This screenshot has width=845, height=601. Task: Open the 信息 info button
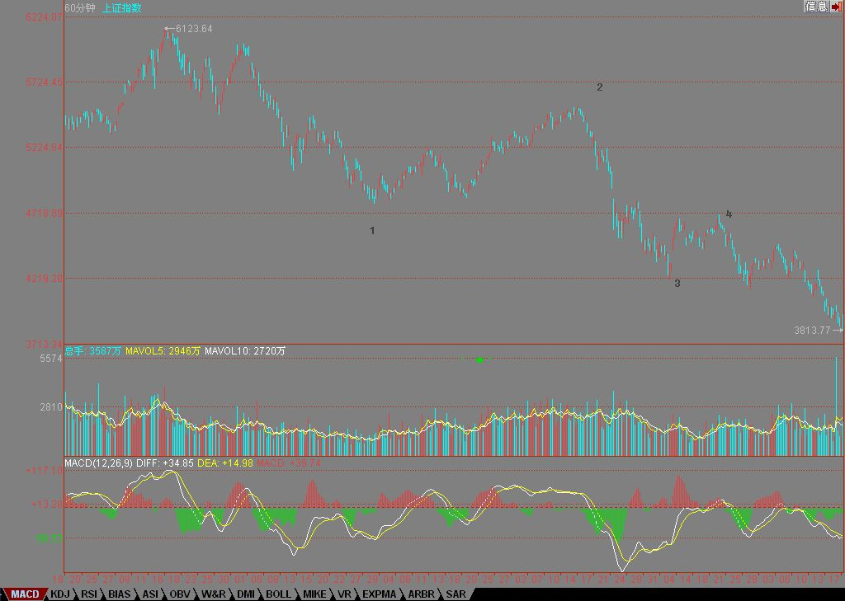coord(816,7)
